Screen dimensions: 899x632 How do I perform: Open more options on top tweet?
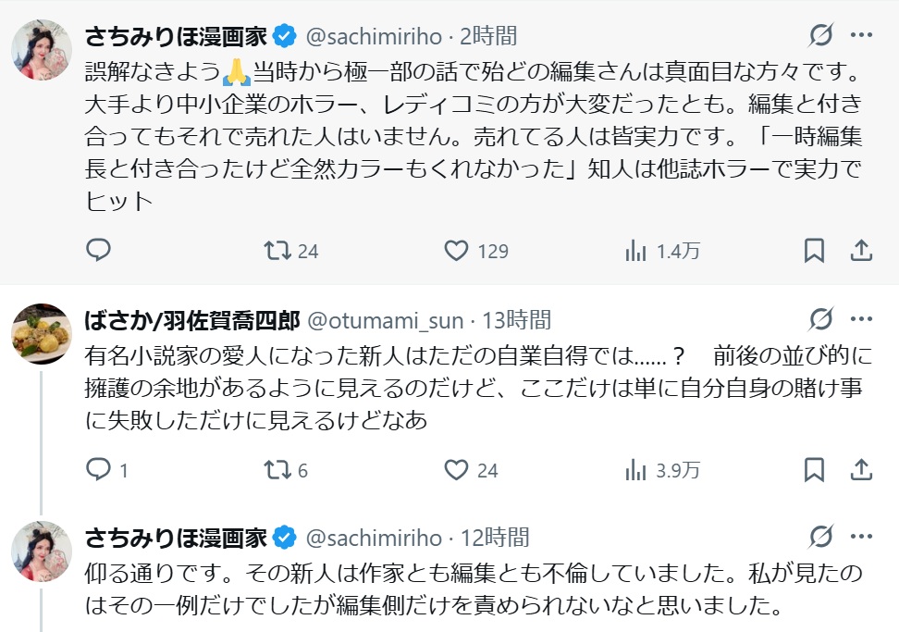(x=861, y=36)
